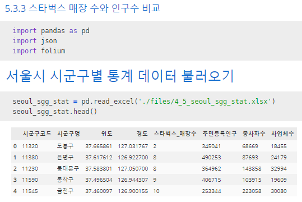This screenshot has width=302, height=202.
Task: Click population cell '253344'
Action: 211,191
